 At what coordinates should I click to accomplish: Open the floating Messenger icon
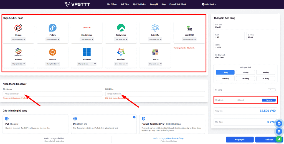click(x=279, y=131)
